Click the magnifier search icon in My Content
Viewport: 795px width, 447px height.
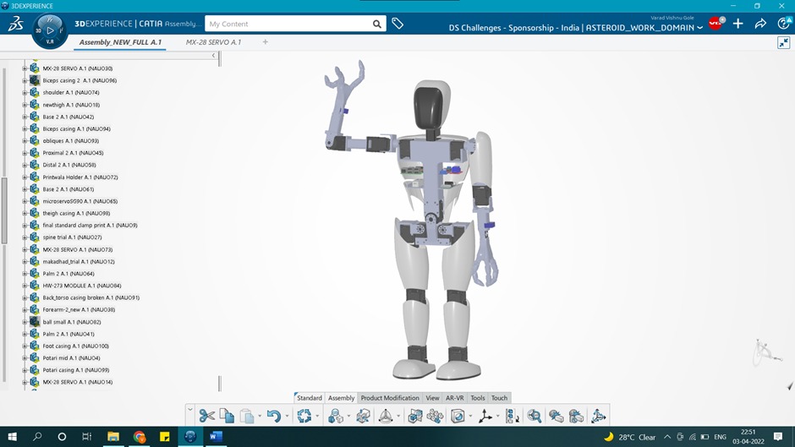click(x=377, y=24)
